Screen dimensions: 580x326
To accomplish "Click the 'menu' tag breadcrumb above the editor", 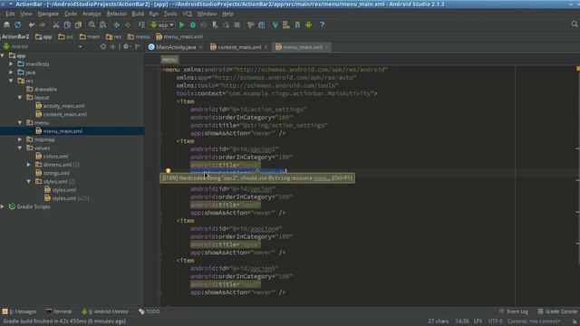I will (169, 60).
